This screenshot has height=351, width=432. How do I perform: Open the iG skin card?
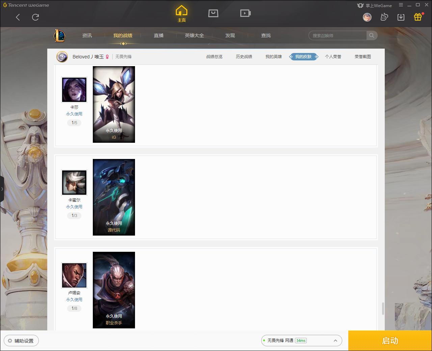(114, 104)
